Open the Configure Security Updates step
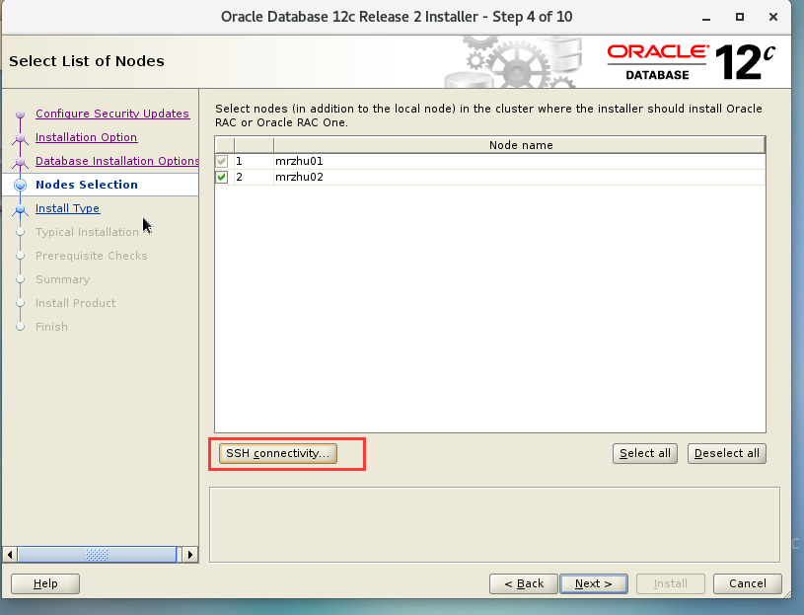Image resolution: width=804 pixels, height=615 pixels. click(112, 114)
